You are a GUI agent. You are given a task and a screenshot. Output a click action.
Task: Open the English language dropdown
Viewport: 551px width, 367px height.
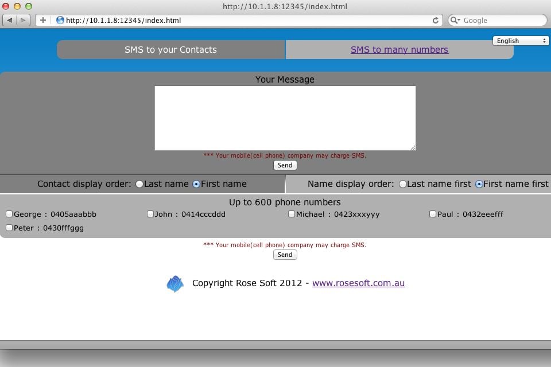point(521,41)
